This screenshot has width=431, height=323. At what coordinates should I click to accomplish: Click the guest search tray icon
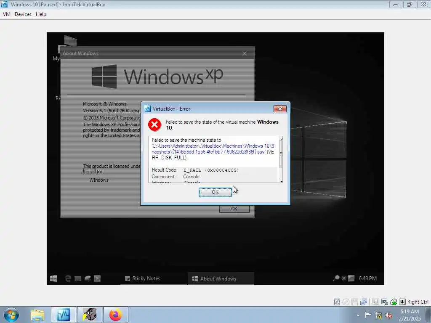tap(336, 278)
